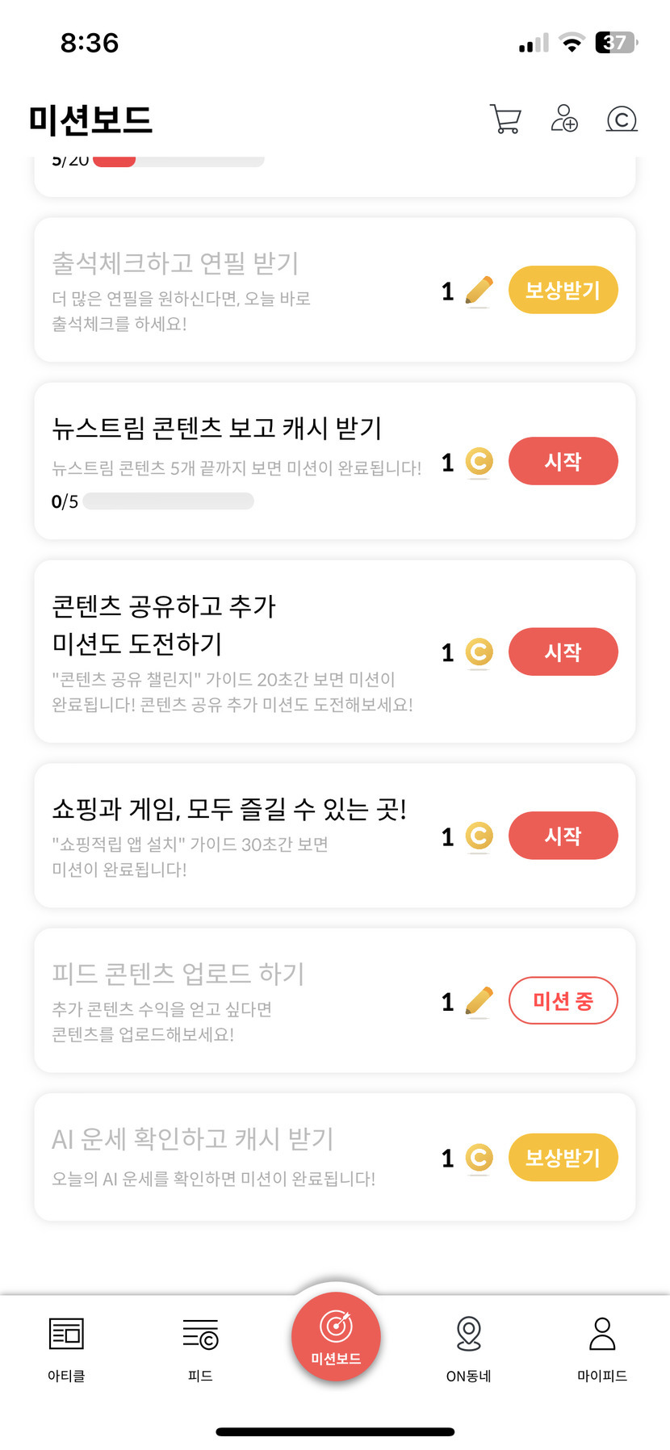Tap the pencil icon on 피드 업로드 card
The height and width of the screenshot is (1450, 670).
pos(479,1001)
